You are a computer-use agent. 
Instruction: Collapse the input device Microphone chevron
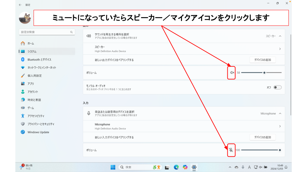280,113
